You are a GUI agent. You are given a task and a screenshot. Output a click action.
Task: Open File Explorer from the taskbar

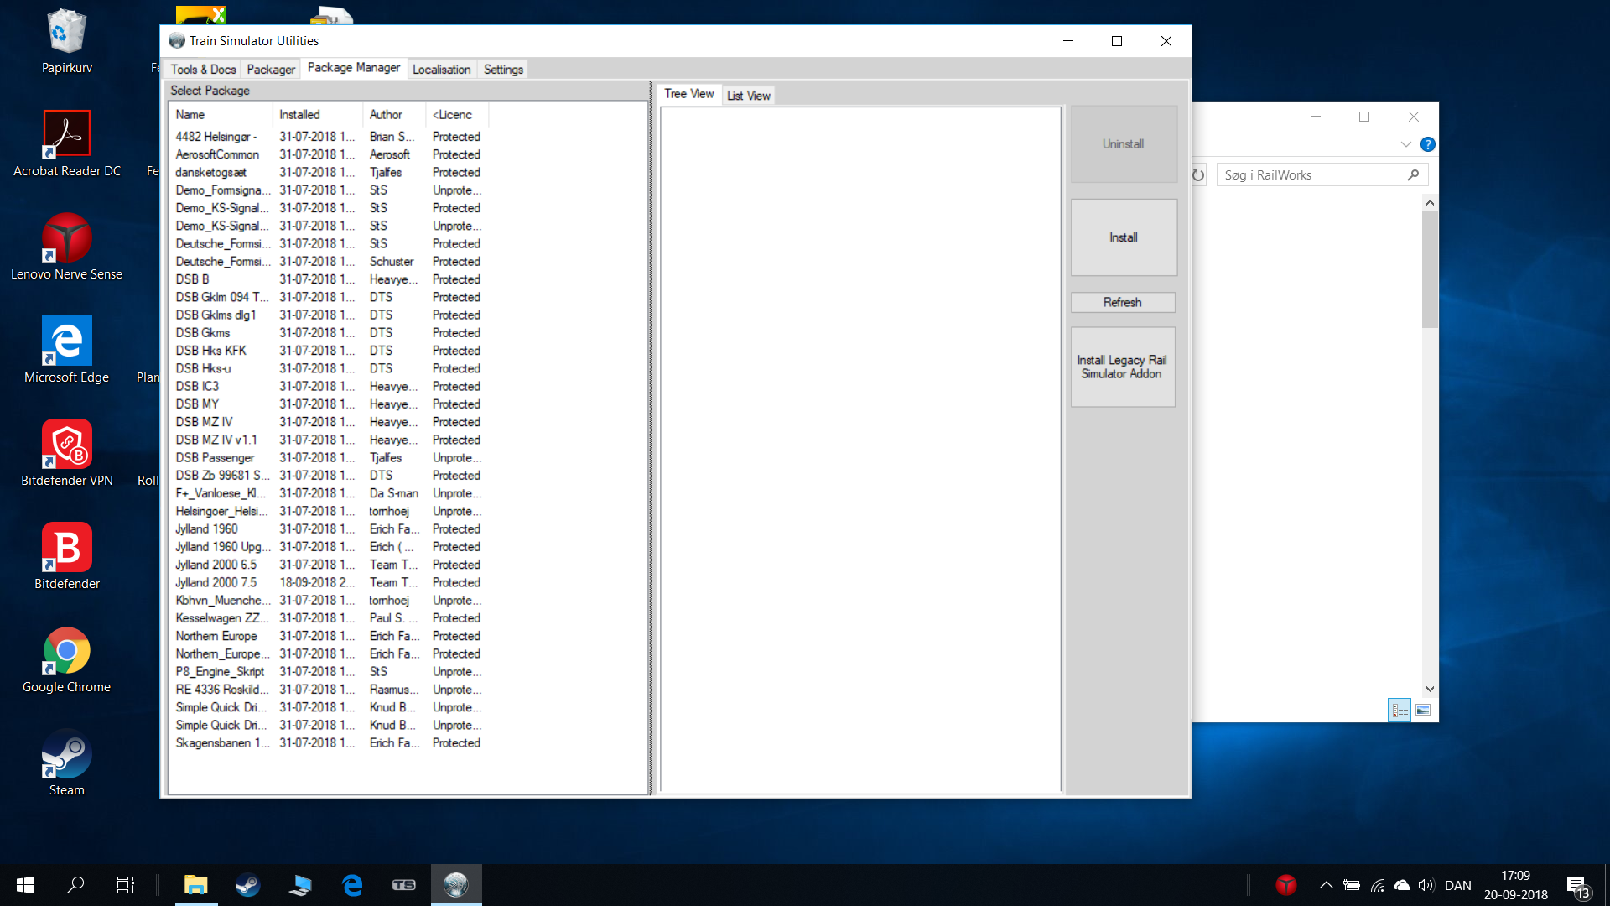pos(196,885)
